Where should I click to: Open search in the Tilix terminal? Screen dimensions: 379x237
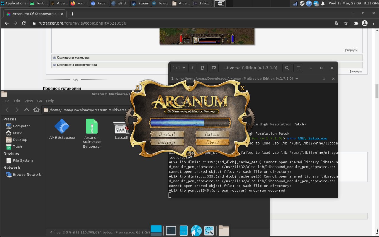pos(287,68)
